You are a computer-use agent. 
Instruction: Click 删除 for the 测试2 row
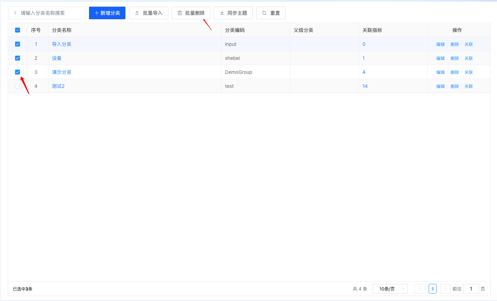click(455, 86)
